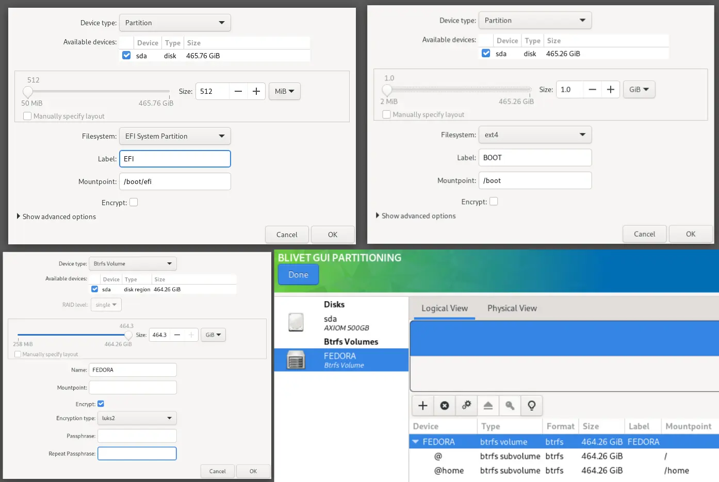Select the sda hard disk icon under Disks
Viewport: 719px width, 482px height.
[296, 322]
